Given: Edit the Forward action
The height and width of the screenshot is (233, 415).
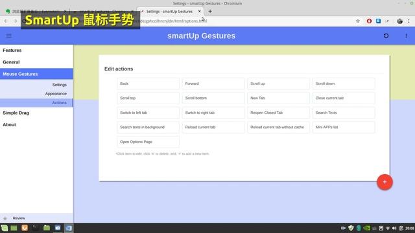Looking at the screenshot, I should (213, 83).
